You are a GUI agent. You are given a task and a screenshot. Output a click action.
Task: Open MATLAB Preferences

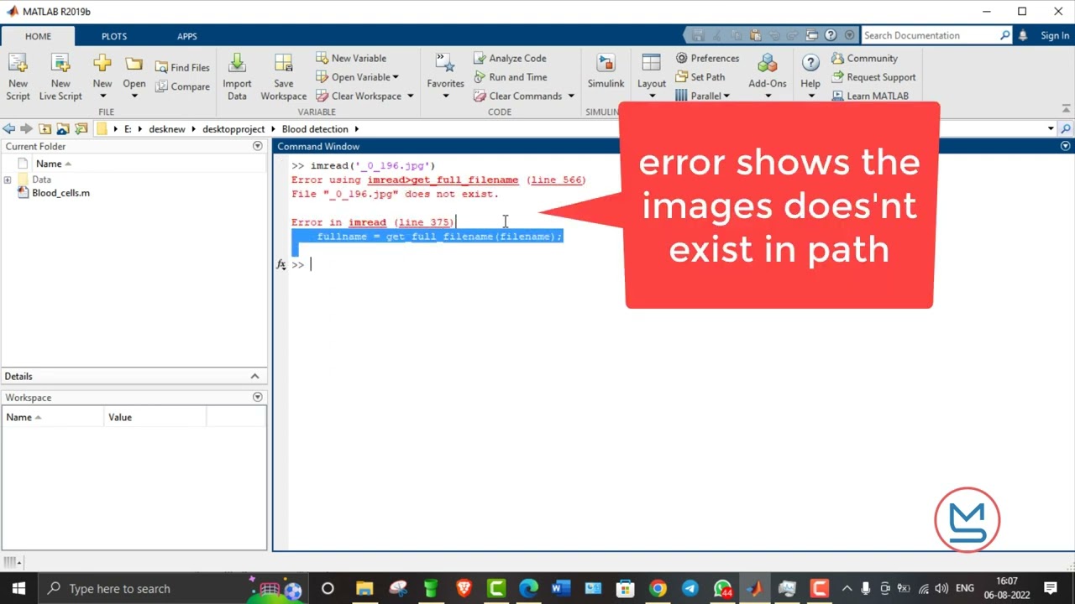[x=707, y=58]
